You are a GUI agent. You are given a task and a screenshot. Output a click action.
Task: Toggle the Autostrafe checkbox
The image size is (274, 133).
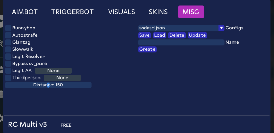[8, 35]
